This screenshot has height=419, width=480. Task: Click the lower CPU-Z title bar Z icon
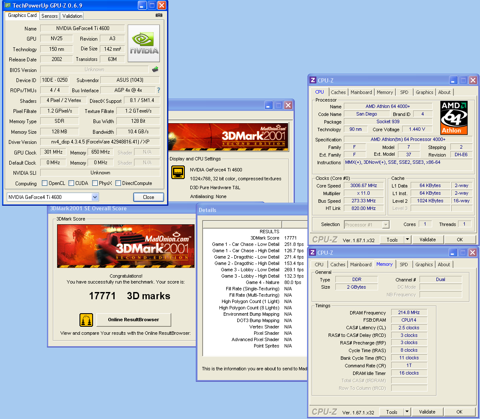(x=313, y=252)
